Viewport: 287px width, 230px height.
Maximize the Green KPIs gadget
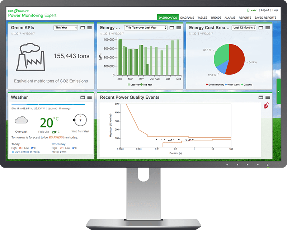tap(83, 28)
